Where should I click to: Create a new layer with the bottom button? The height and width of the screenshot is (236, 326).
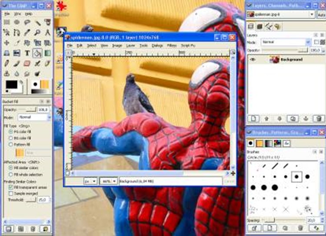(253, 119)
